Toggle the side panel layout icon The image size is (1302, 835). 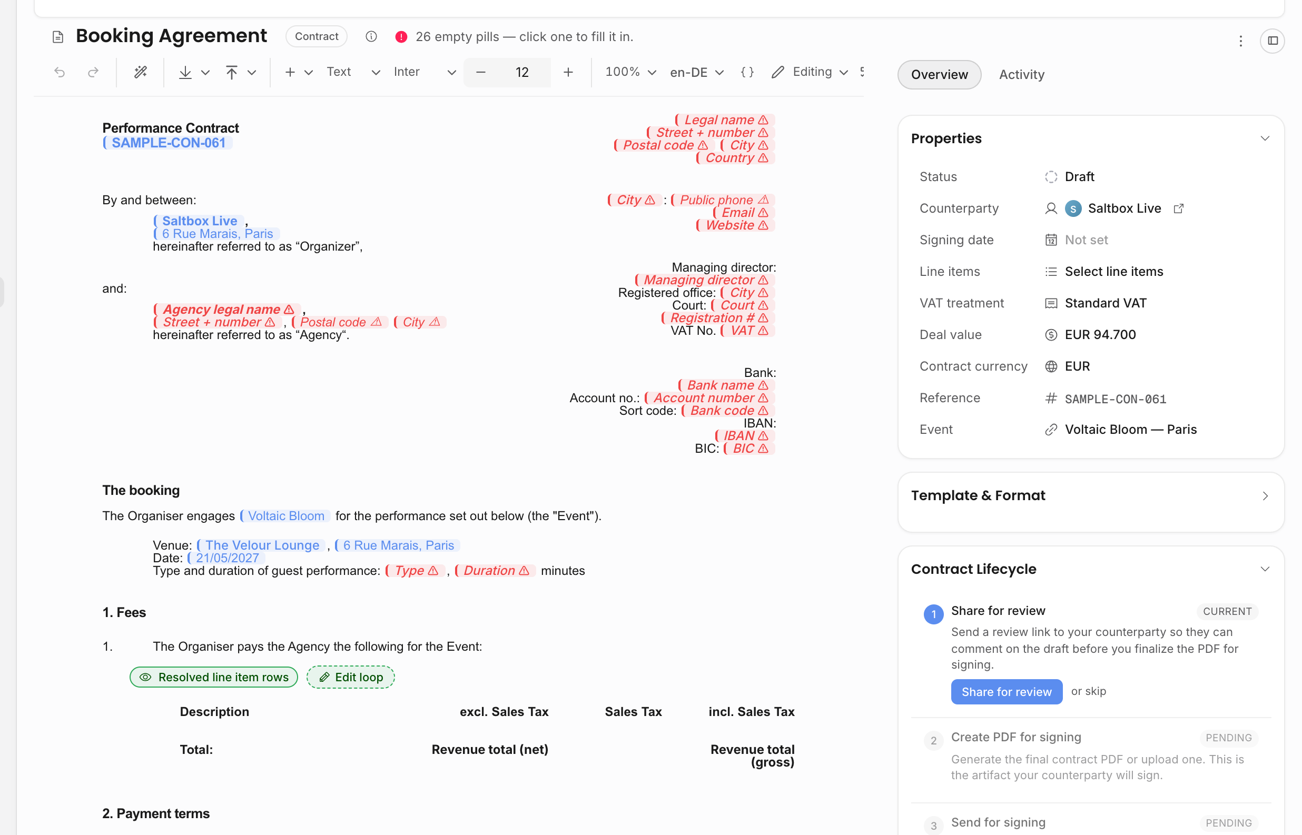click(x=1272, y=41)
